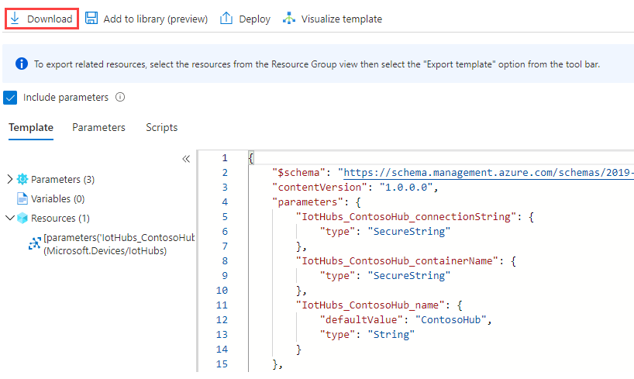Screen dimensions: 634x379
Task: Click the Visualize template diagram icon
Action: pos(289,19)
